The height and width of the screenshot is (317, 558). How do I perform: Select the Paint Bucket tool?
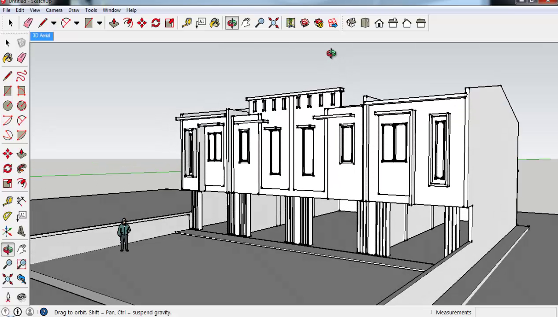click(x=215, y=23)
